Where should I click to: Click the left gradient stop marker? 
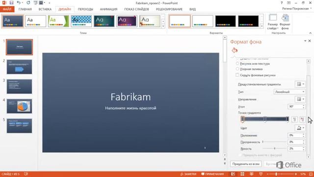click(x=242, y=119)
